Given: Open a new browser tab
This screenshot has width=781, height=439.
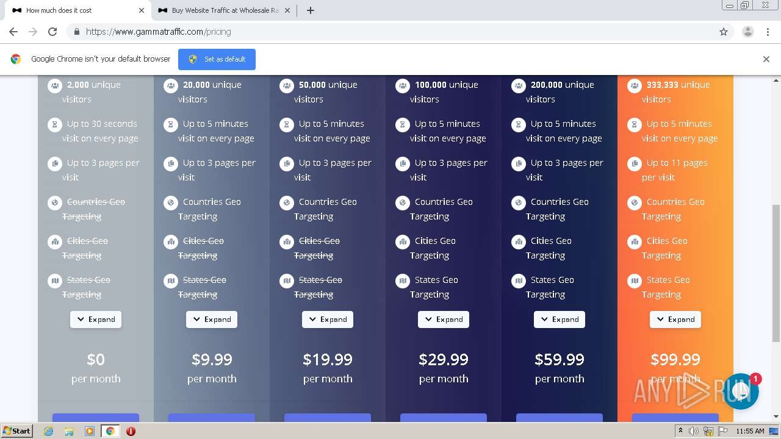Looking at the screenshot, I should pos(310,10).
